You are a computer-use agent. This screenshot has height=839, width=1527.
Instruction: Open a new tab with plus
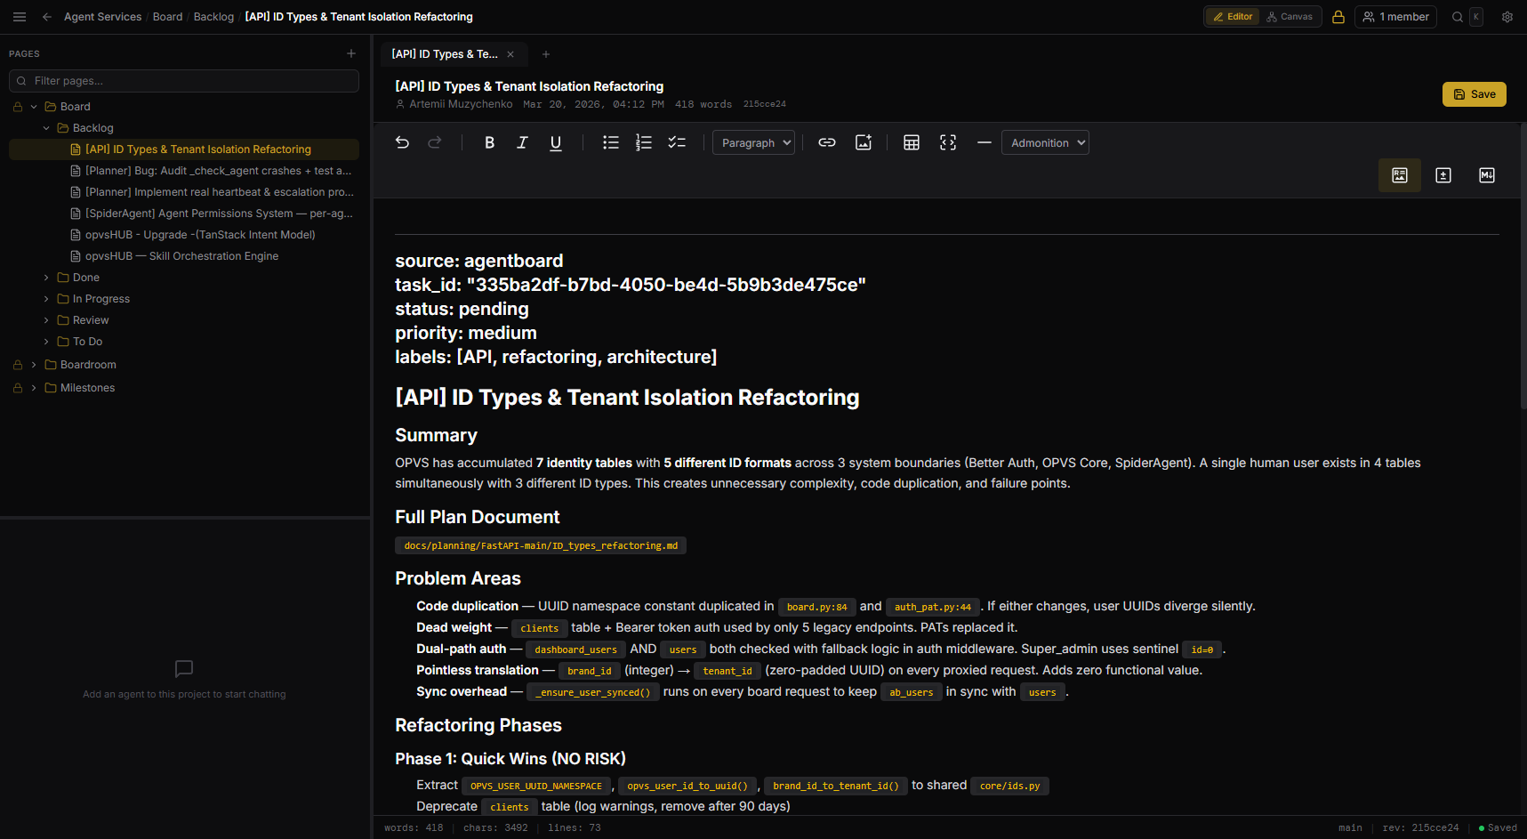pyautogui.click(x=546, y=54)
